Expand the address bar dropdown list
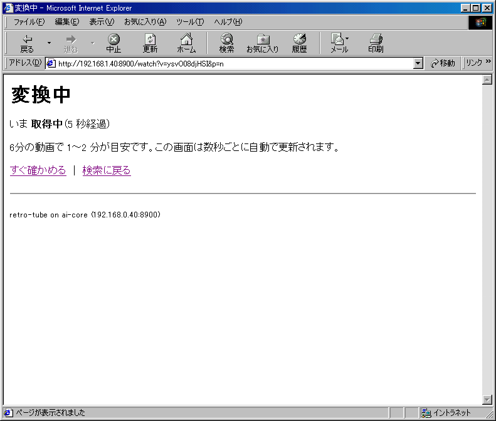The height and width of the screenshot is (421, 496). tap(418, 63)
